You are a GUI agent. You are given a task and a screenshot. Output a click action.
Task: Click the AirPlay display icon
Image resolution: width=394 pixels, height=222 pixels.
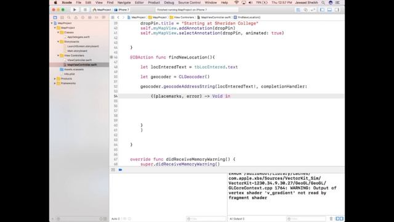click(244, 2)
